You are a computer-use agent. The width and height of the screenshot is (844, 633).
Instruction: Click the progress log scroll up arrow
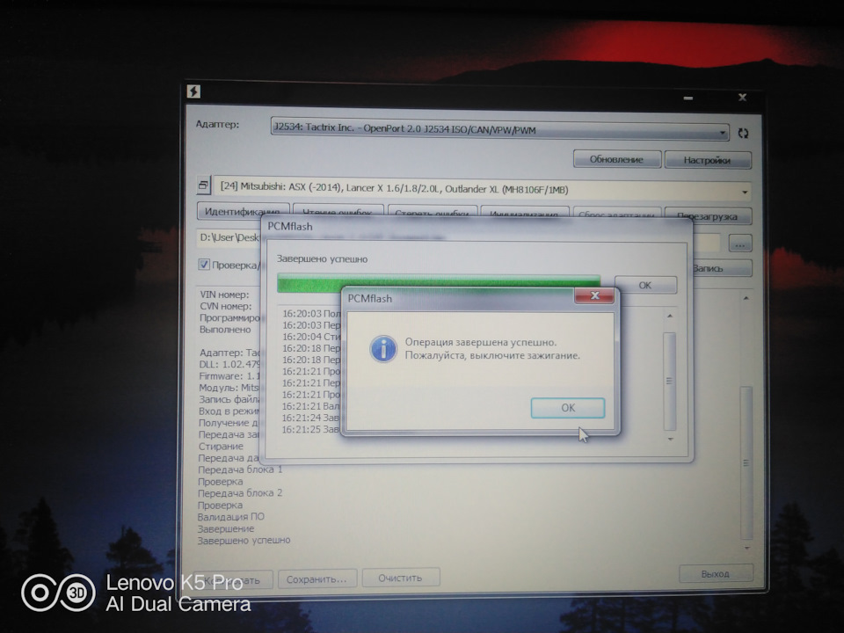670,316
